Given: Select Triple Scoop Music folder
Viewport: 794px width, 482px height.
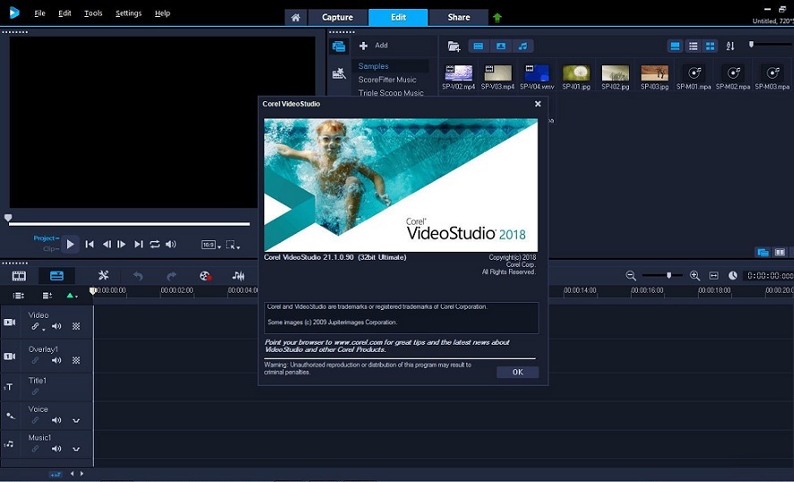Looking at the screenshot, I should (x=391, y=92).
